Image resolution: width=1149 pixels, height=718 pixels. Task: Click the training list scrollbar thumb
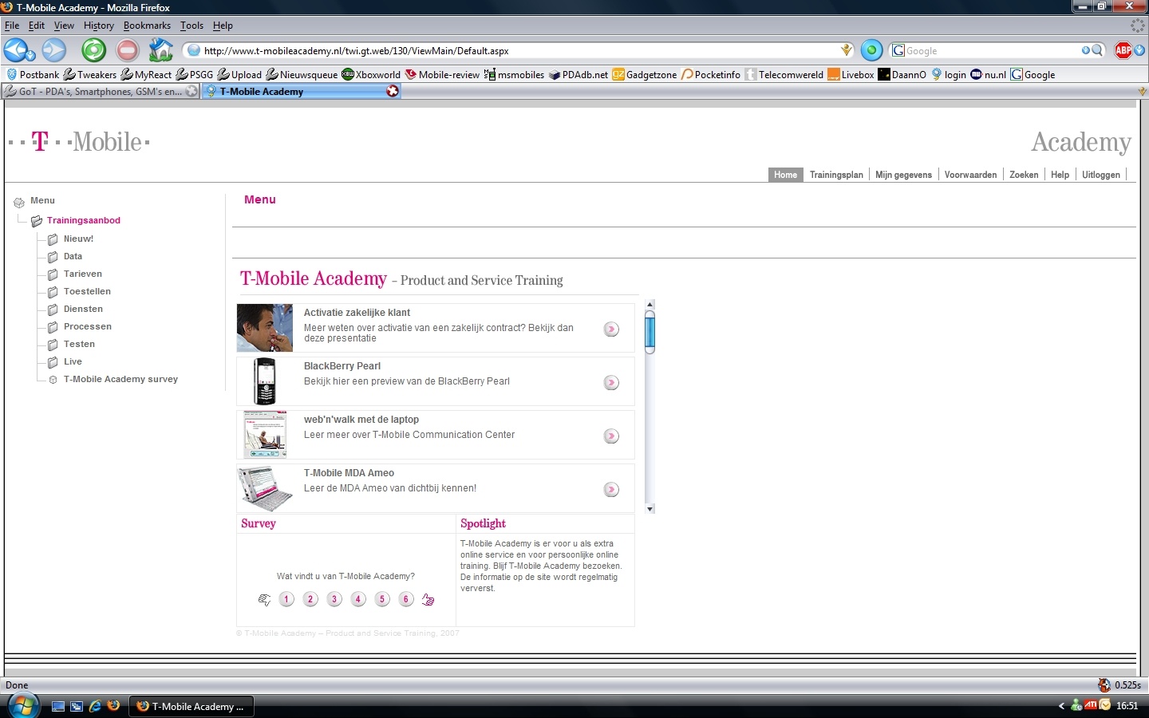(x=650, y=331)
